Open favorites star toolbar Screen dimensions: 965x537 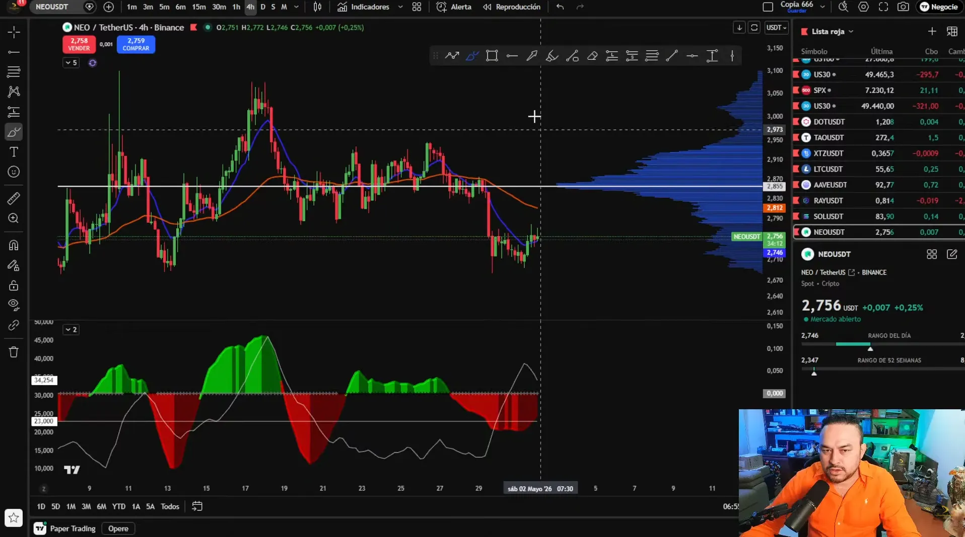14,518
